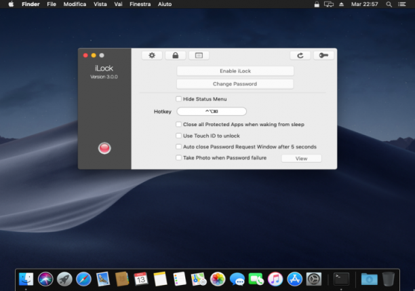415x291 pixels.
Task: Open the Apple menu
Action: pyautogui.click(x=11, y=4)
